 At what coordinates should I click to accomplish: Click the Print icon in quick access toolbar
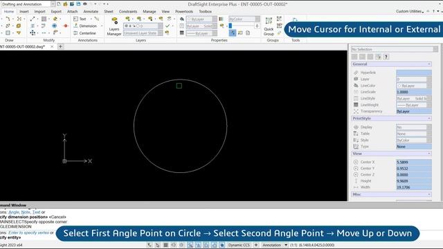coord(84,4)
